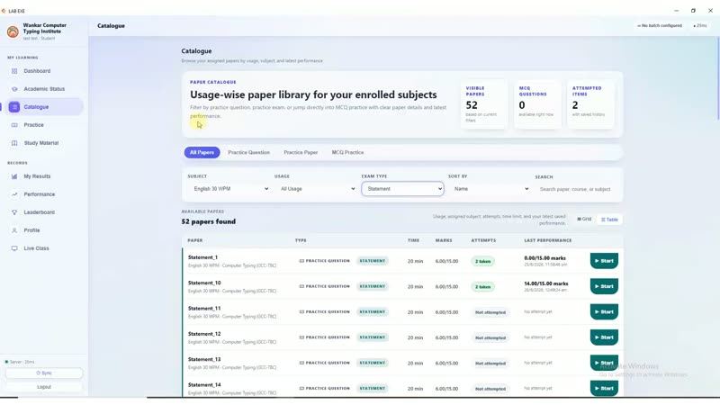Open the Dashboard sidebar icon
The height and width of the screenshot is (405, 720).
[14, 71]
